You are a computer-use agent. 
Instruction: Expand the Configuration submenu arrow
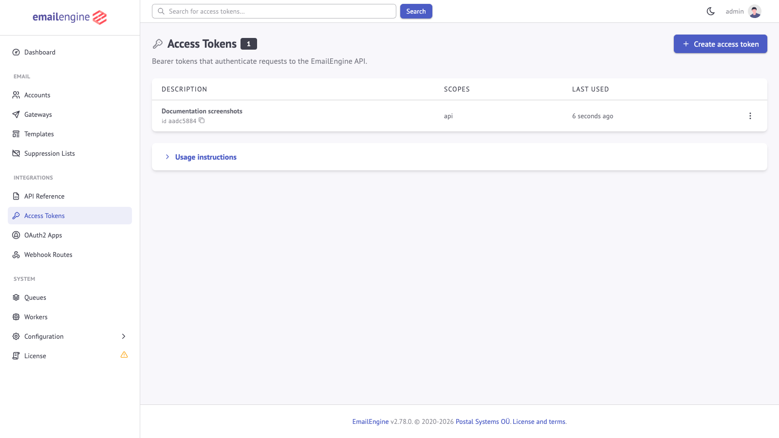coord(124,336)
